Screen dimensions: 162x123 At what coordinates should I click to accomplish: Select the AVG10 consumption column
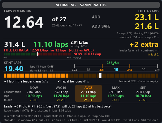(61, 93)
